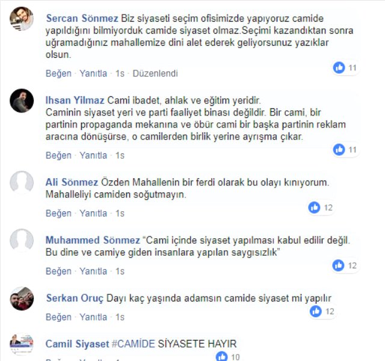
Task: Open the Düzenlendi edit history link
Action: coord(155,73)
